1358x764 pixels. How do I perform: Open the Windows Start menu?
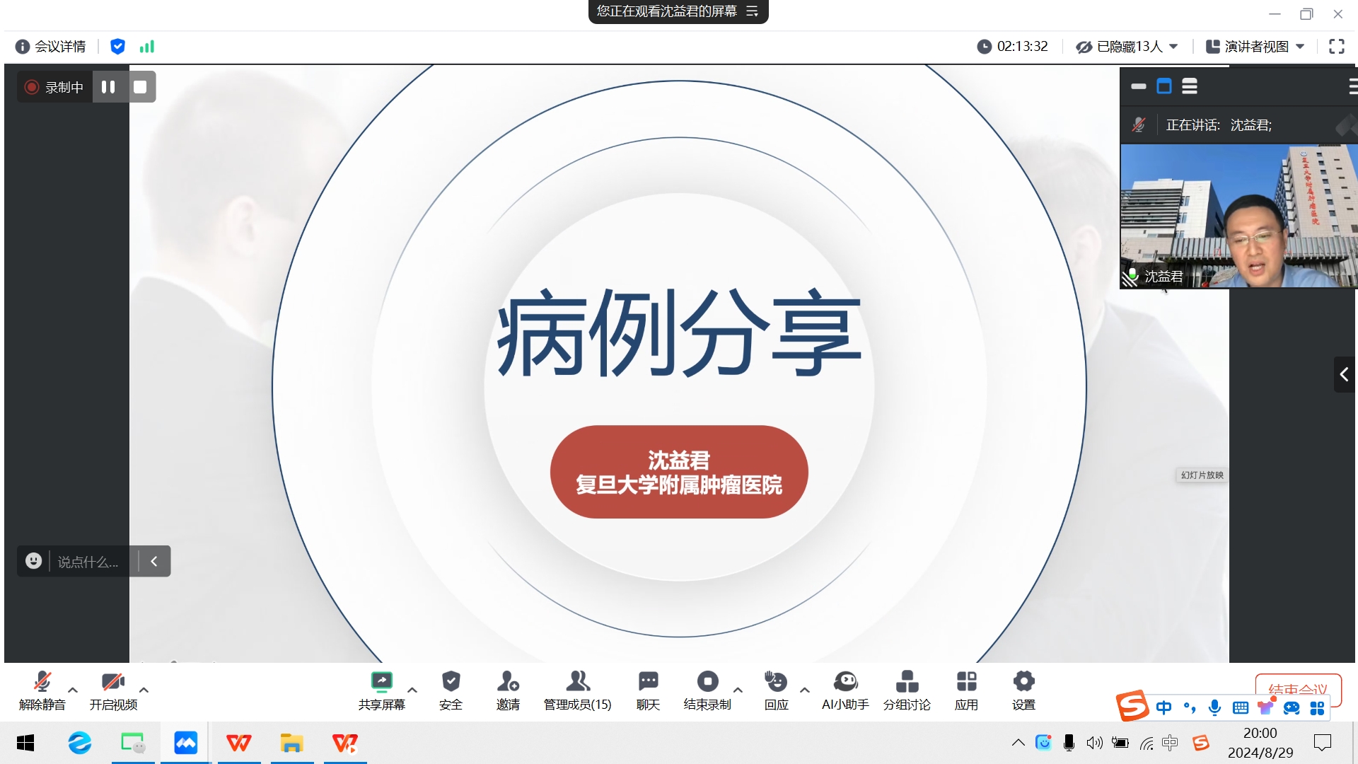[x=25, y=743]
